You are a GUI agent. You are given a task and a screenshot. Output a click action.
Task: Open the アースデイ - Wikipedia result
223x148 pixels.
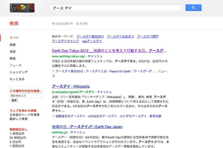(x=71, y=86)
